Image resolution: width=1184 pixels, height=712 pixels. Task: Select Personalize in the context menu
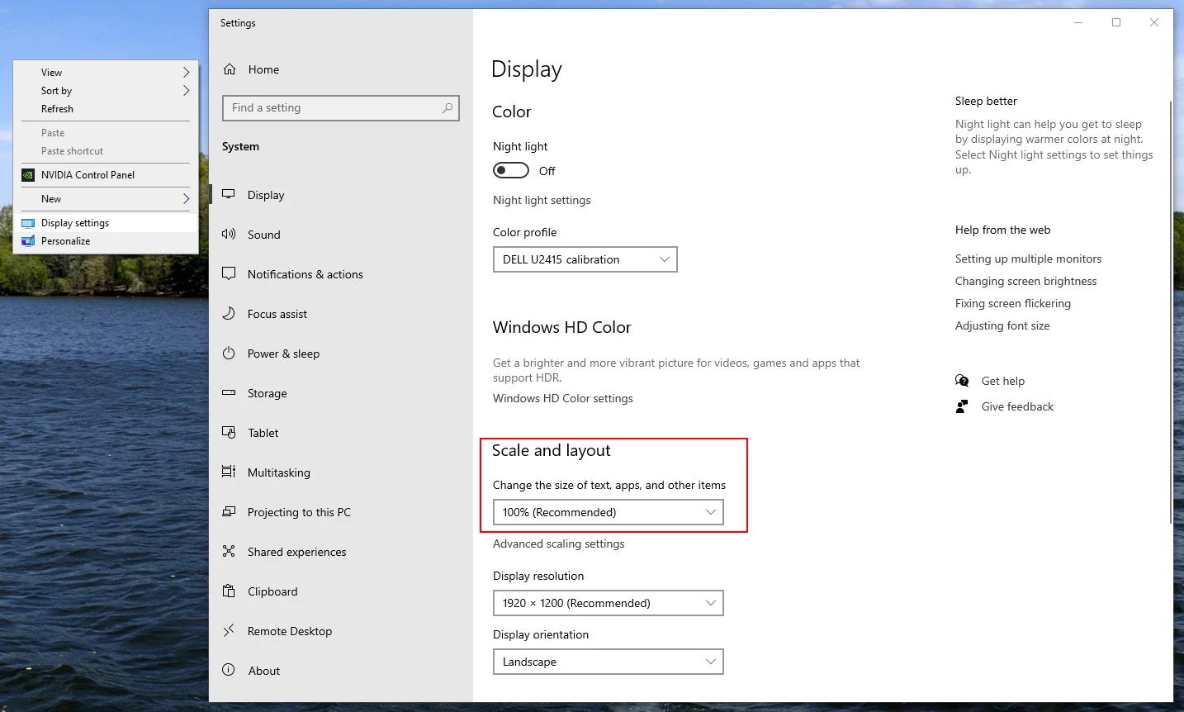(106, 241)
